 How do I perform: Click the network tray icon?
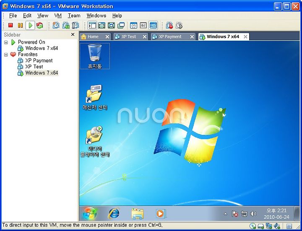[244, 214]
